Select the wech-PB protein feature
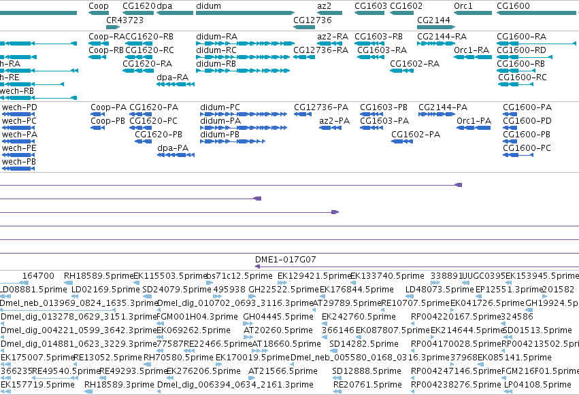This screenshot has width=579, height=395. tap(18, 169)
